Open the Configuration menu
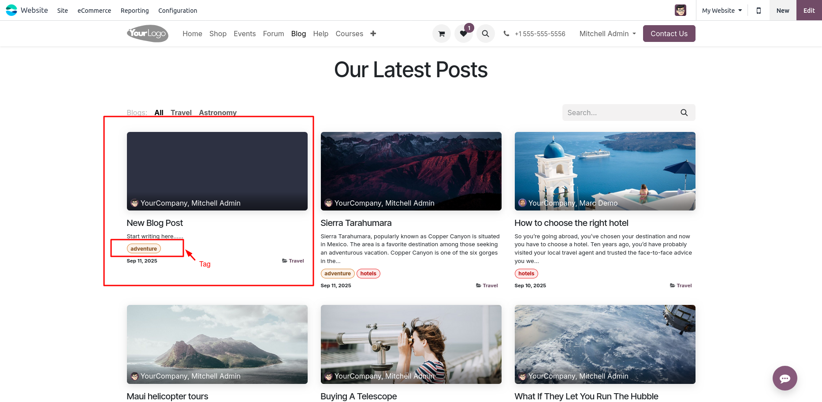This screenshot has height=402, width=822. (178, 11)
